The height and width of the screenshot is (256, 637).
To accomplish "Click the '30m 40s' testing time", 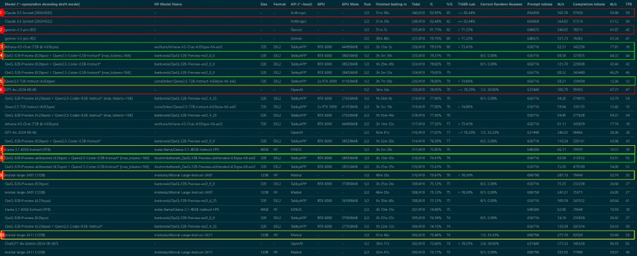I will 383,38.
